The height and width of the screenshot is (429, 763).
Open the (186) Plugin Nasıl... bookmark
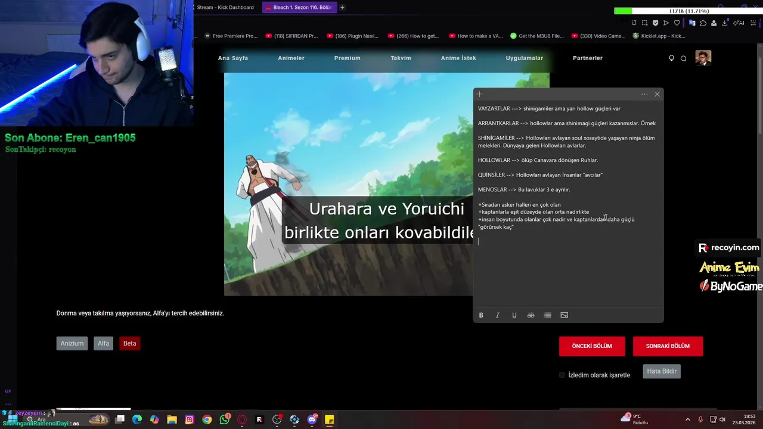tap(353, 36)
